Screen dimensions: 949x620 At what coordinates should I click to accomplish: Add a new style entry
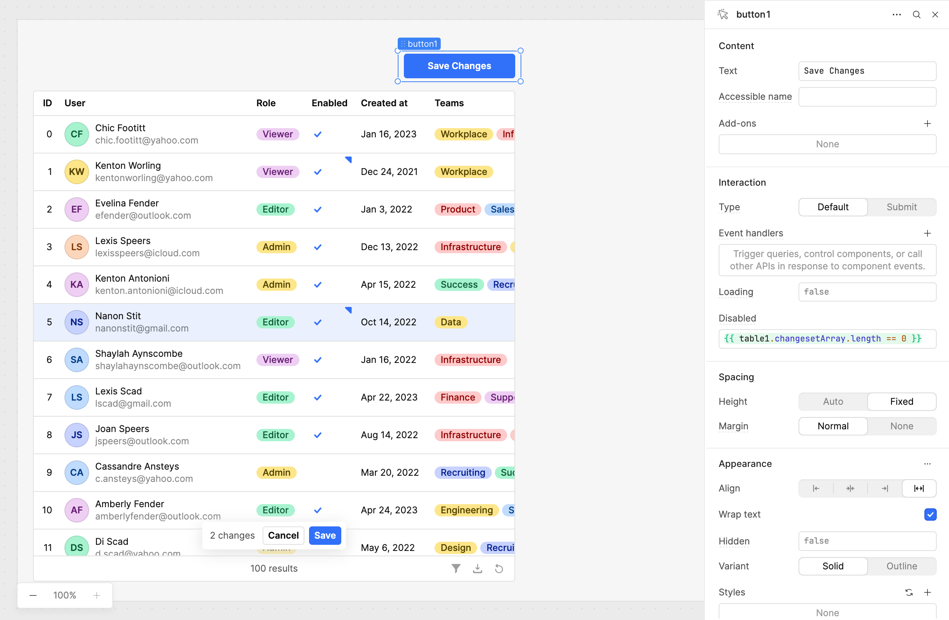[x=927, y=592]
